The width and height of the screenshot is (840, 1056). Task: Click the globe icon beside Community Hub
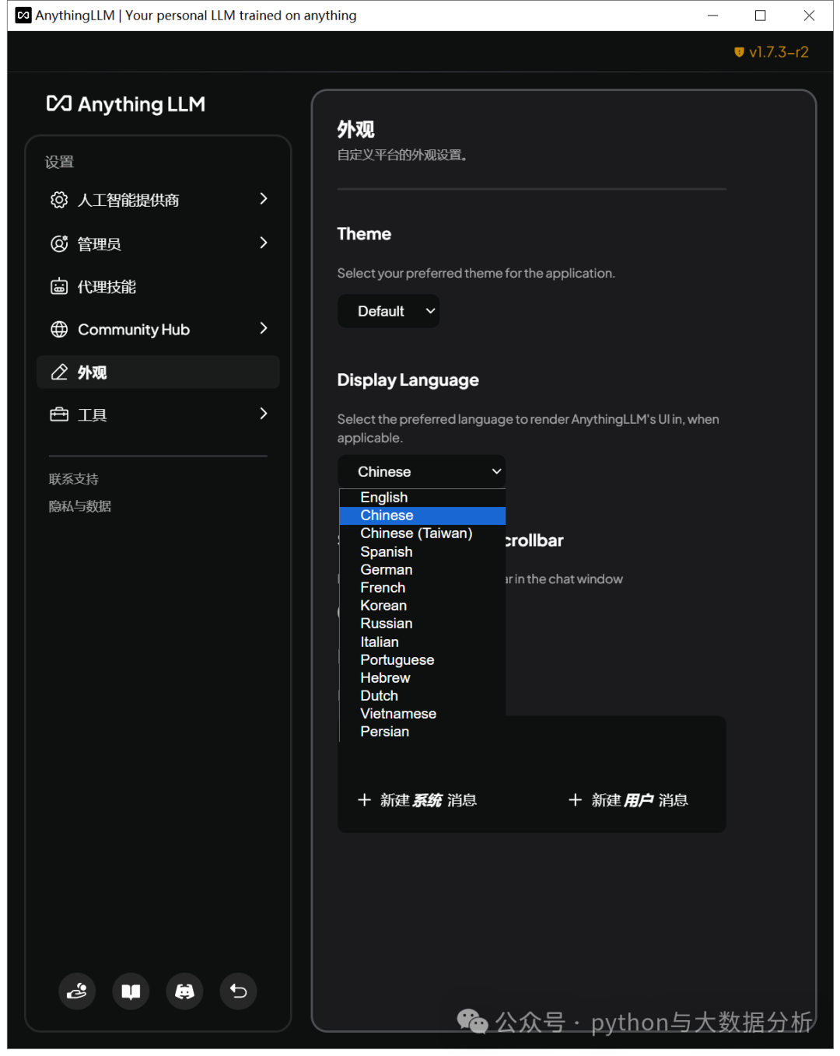(59, 330)
